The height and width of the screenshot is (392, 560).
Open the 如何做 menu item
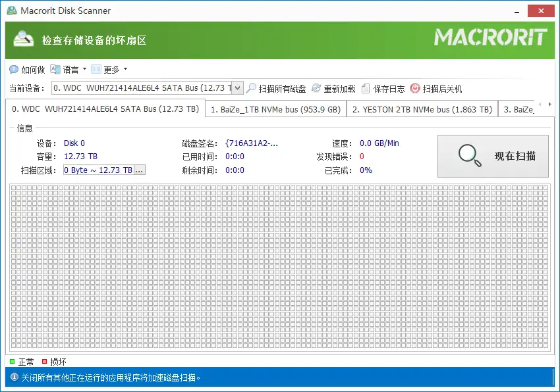click(27, 70)
